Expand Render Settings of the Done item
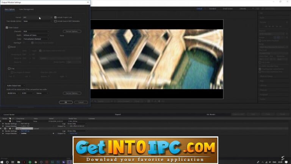 (3, 123)
